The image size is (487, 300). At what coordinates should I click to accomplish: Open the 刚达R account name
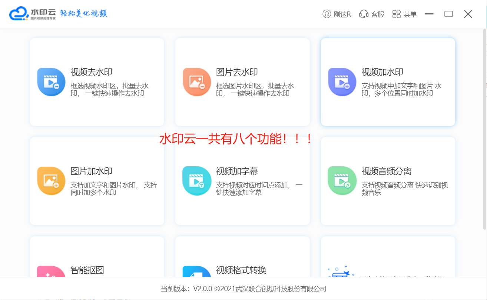point(342,14)
